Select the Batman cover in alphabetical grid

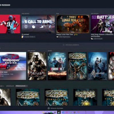point(5,97)
